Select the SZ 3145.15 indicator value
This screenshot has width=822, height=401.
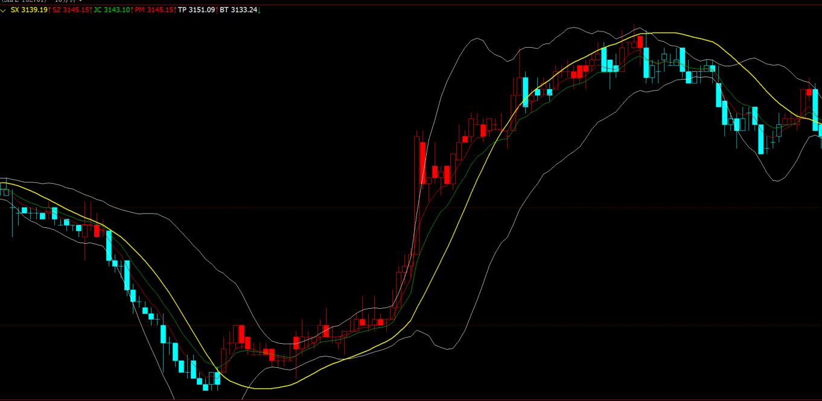pos(71,10)
